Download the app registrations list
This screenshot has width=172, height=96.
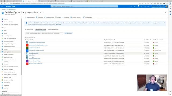[x=66, y=17]
